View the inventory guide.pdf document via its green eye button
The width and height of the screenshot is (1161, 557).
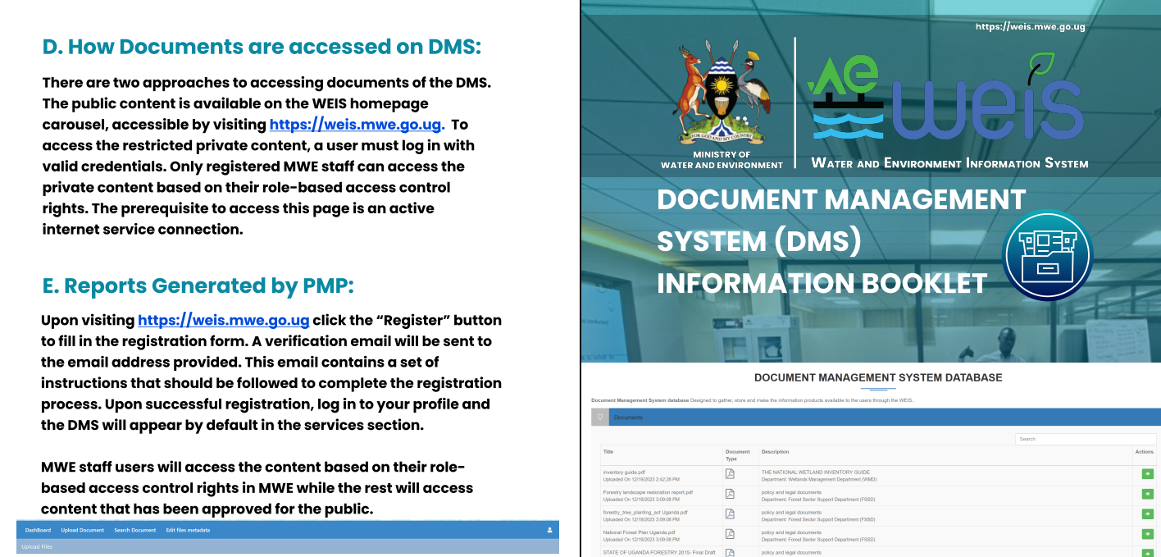click(x=1147, y=473)
